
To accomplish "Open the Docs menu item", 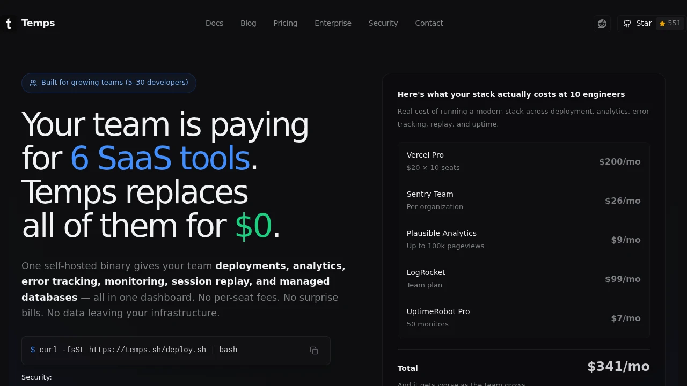I will [x=214, y=23].
